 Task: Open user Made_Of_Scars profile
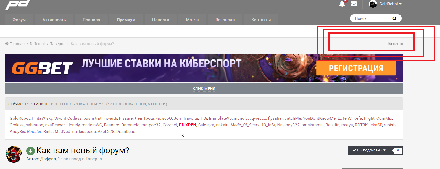click(245, 125)
